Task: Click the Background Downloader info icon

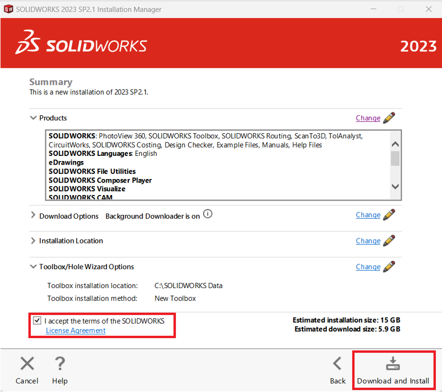Action: point(208,215)
